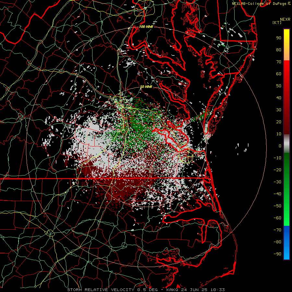Click the positive 20 value on the velocity scale

(x=279, y=122)
